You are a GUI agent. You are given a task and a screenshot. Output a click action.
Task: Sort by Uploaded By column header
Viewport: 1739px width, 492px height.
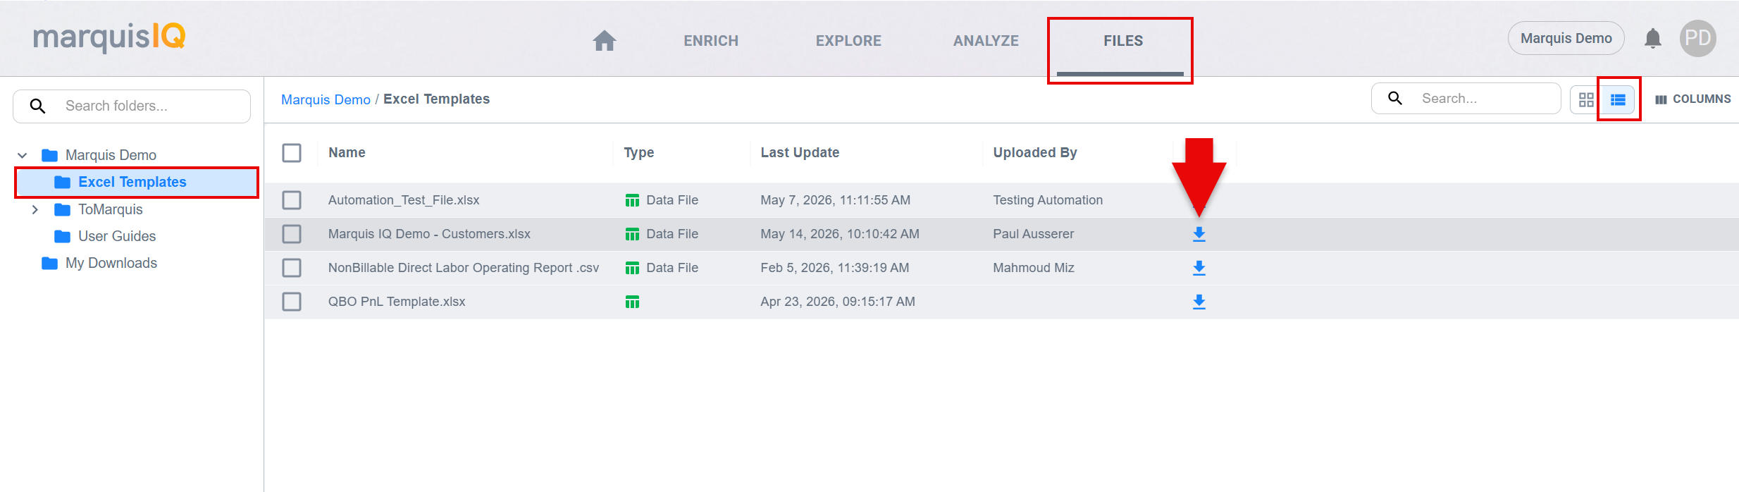tap(1035, 152)
